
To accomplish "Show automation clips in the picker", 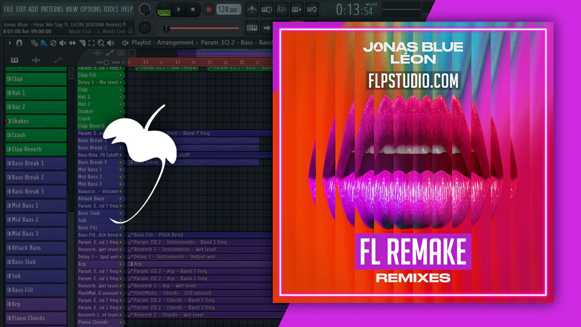I will pos(58,60).
